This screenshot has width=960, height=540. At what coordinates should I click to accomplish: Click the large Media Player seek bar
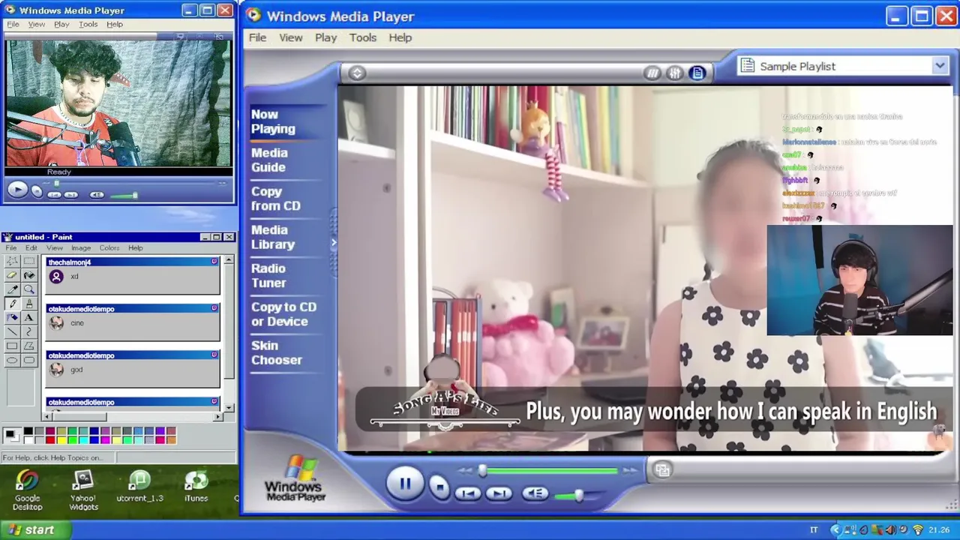(551, 471)
